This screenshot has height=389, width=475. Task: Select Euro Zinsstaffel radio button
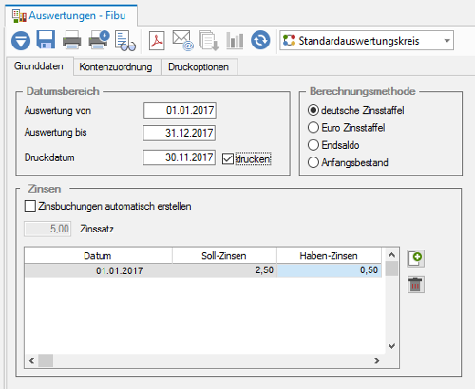[x=313, y=128]
